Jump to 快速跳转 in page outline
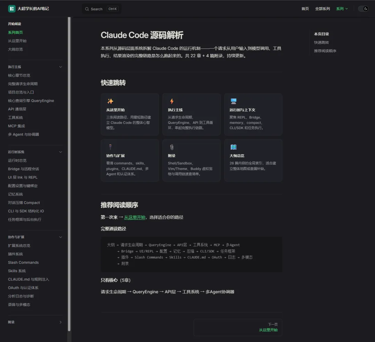The image size is (375, 342). (322, 43)
